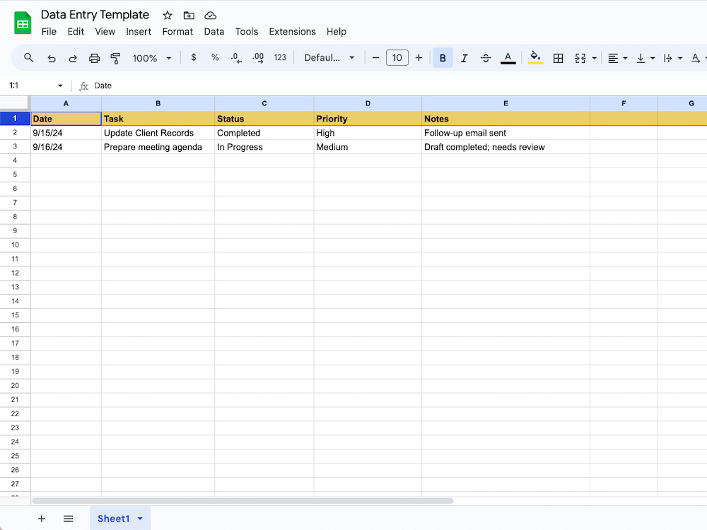Increase font size with plus
The height and width of the screenshot is (530, 707).
[x=419, y=58]
